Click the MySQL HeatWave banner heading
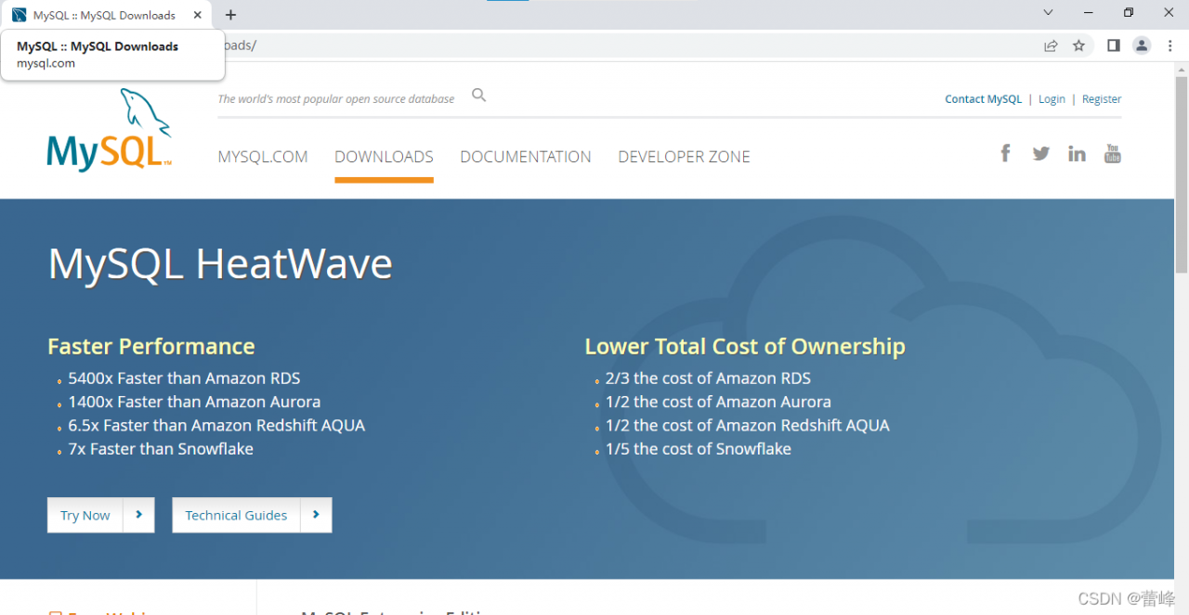 point(220,264)
